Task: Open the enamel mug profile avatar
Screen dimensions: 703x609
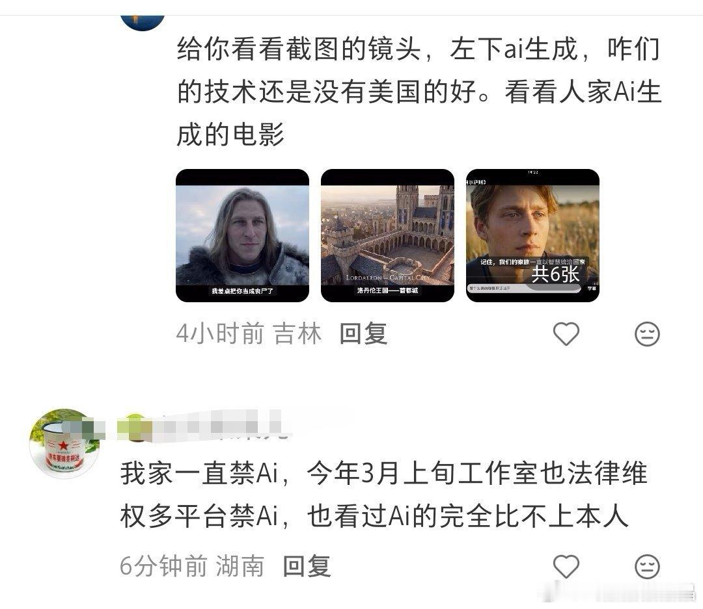Action: coord(64,443)
